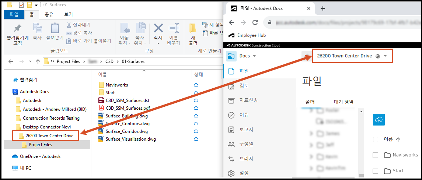Open recent locations dropdown in Explorer
This screenshot has width=422, height=180.
tap(30, 61)
